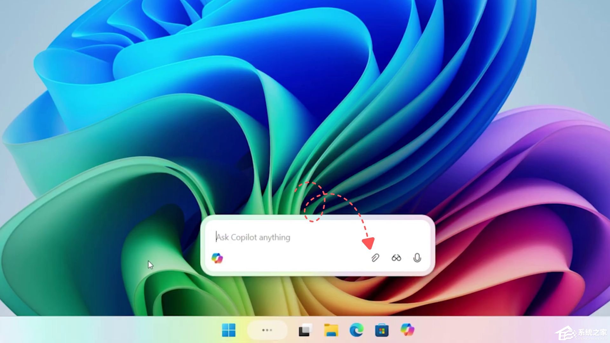This screenshot has height=343, width=610.
Task: Open Copilot Vision via the glasses icon
Action: pyautogui.click(x=396, y=258)
